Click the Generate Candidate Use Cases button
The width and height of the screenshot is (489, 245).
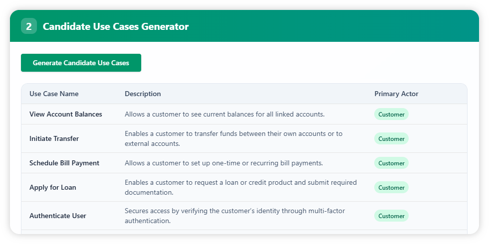coord(81,63)
